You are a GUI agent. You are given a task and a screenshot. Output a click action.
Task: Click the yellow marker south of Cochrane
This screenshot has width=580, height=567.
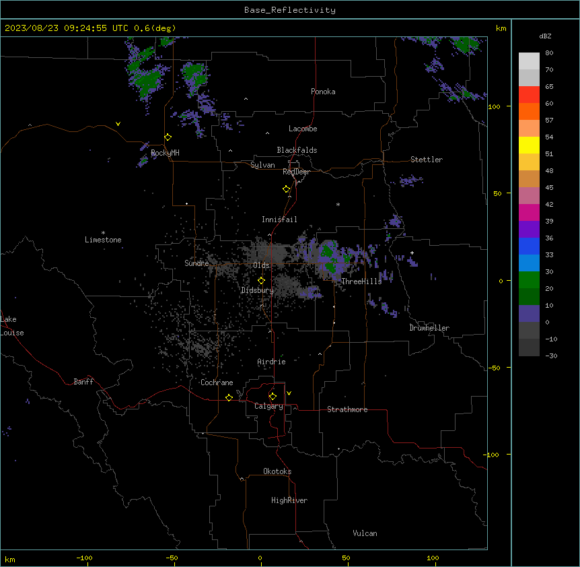[229, 397]
